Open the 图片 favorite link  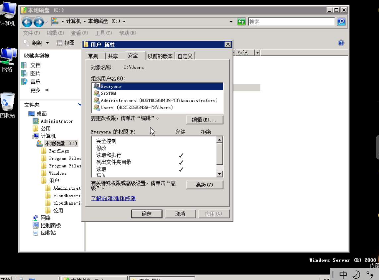(x=35, y=73)
